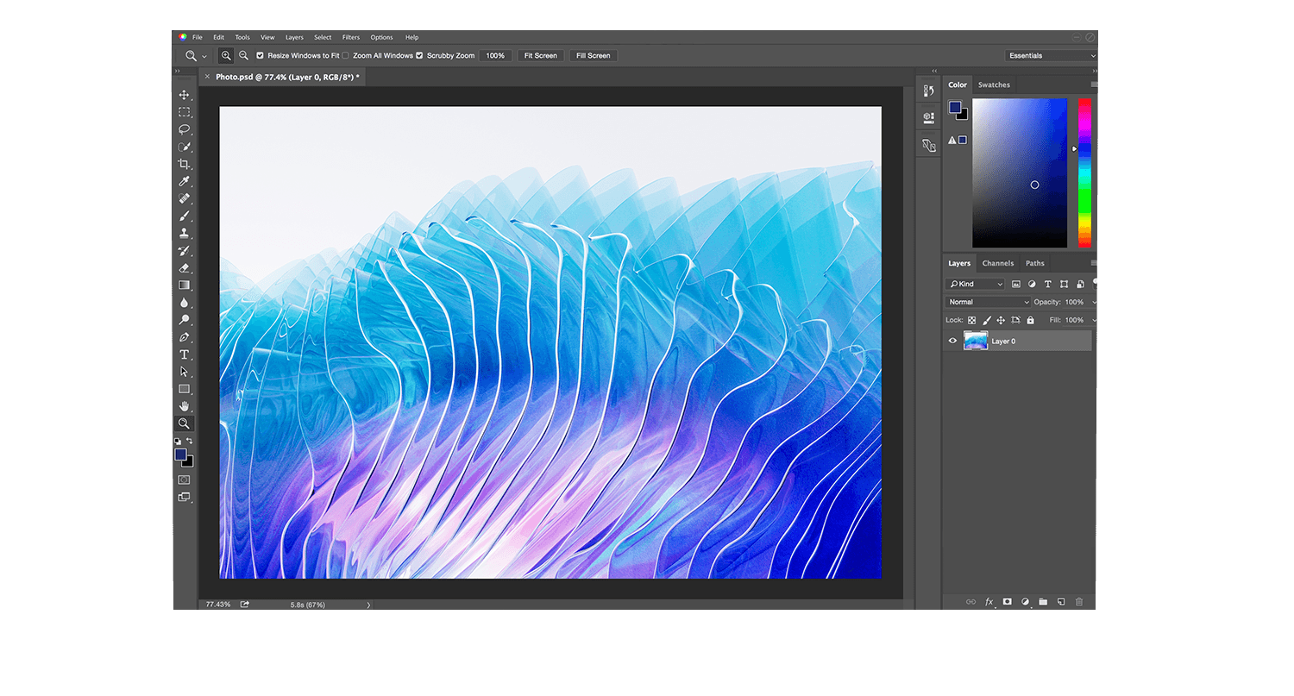Pick the Eyedropper tool
Viewport: 1294px width, 696px height.
(185, 180)
